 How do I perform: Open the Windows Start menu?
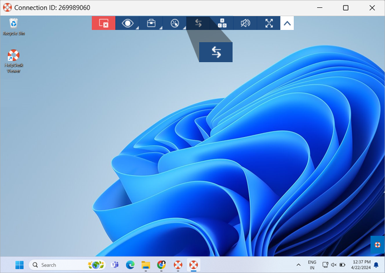click(19, 265)
